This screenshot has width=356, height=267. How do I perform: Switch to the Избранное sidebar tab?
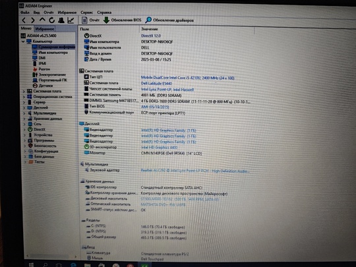[45, 29]
